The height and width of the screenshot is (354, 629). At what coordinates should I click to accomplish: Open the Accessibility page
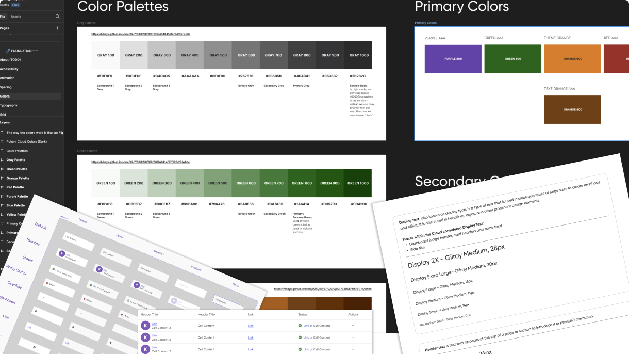point(9,69)
